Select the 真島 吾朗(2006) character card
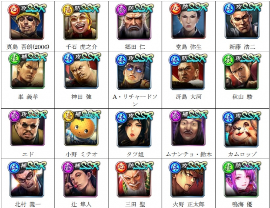This screenshot has height=208, width=270. pyautogui.click(x=27, y=22)
